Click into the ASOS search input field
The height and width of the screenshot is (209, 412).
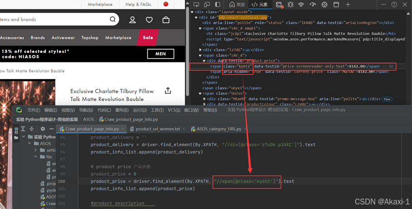(54, 19)
